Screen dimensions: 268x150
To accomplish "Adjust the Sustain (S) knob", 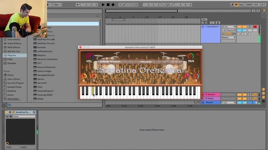I will [x=187, y=76].
